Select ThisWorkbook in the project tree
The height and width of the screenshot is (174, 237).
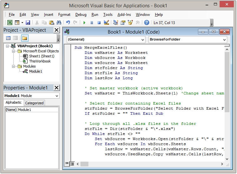coord(40,61)
